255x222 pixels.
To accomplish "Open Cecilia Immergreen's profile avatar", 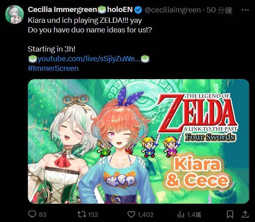I will (x=14, y=14).
